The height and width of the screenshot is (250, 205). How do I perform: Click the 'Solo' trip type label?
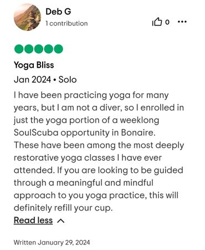pyautogui.click(x=68, y=80)
